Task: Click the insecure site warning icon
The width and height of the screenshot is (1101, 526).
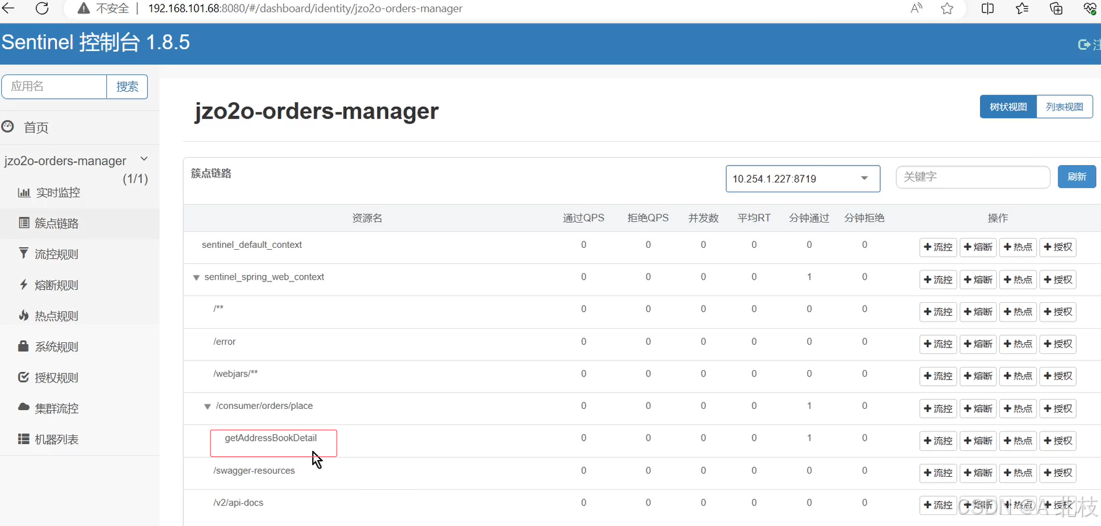Action: pyautogui.click(x=84, y=8)
